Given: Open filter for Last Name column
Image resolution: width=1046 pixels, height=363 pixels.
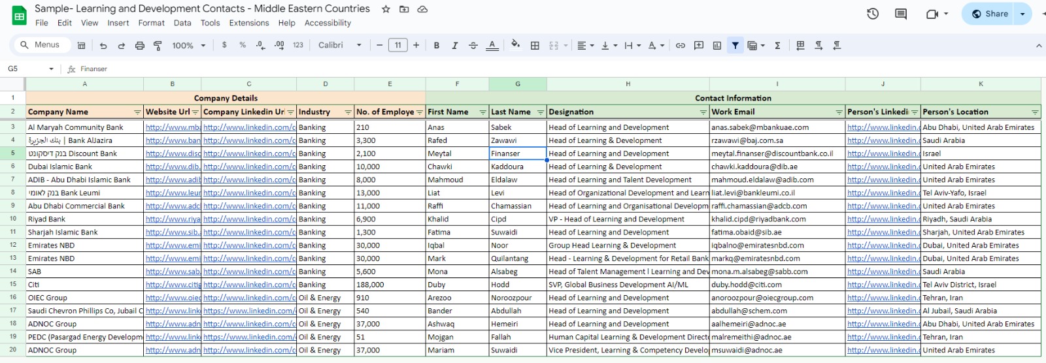Looking at the screenshot, I should click(541, 112).
